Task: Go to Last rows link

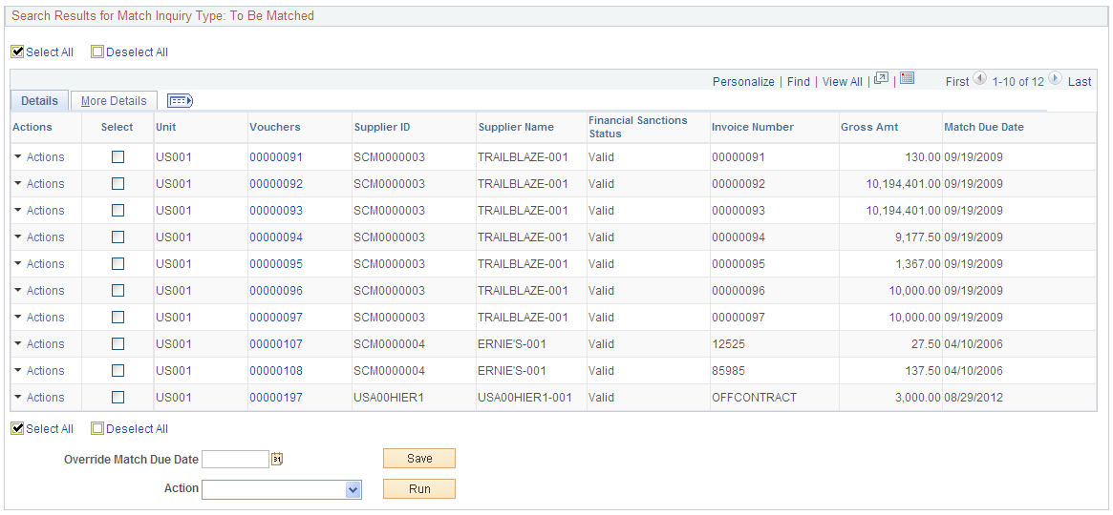Action: pos(1080,81)
